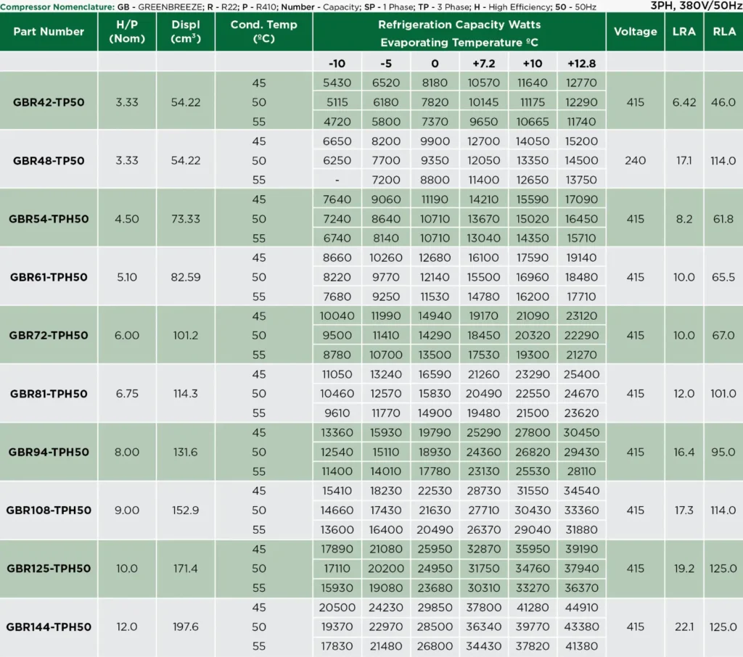
Task: Click the GBR144-TPH50 part number
Action: pos(49,627)
